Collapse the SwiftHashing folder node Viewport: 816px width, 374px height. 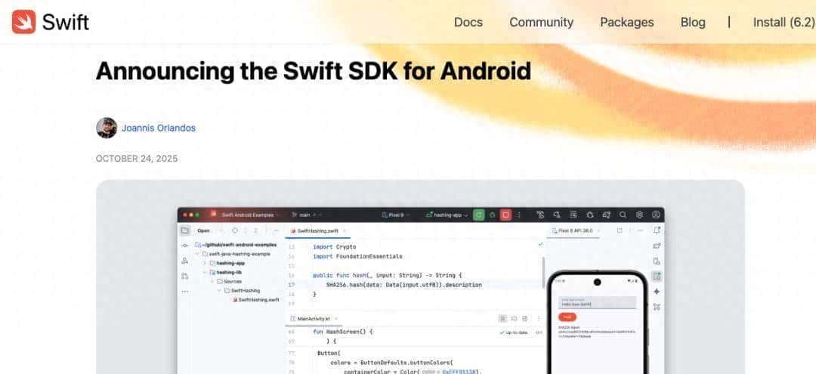tap(220, 291)
